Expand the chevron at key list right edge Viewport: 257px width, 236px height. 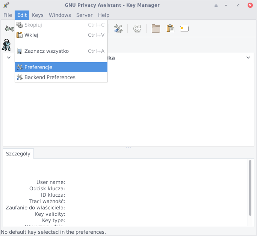point(248,58)
